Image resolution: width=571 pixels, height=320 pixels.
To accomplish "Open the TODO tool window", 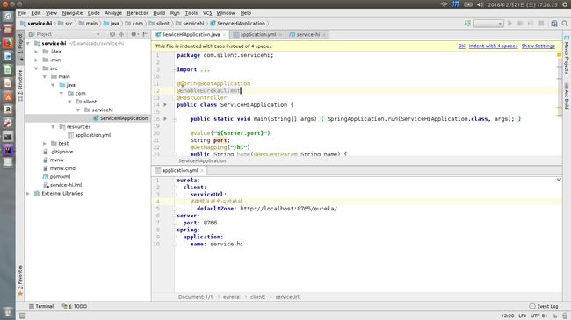I will point(75,307).
